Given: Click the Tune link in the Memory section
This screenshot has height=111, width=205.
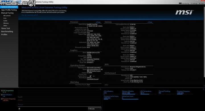Looking at the screenshot, I should click(150, 22).
